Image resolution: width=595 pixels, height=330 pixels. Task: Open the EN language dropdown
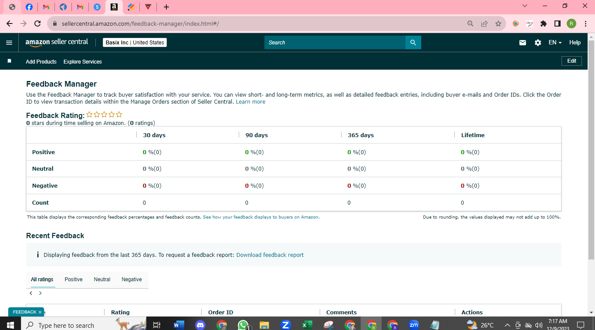point(555,43)
